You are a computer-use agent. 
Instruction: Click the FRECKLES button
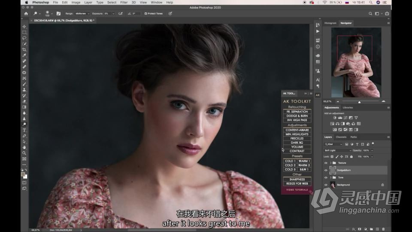coord(297,139)
